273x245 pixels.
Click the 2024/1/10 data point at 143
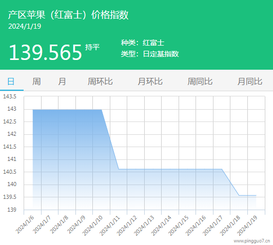pyautogui.click(x=102, y=110)
